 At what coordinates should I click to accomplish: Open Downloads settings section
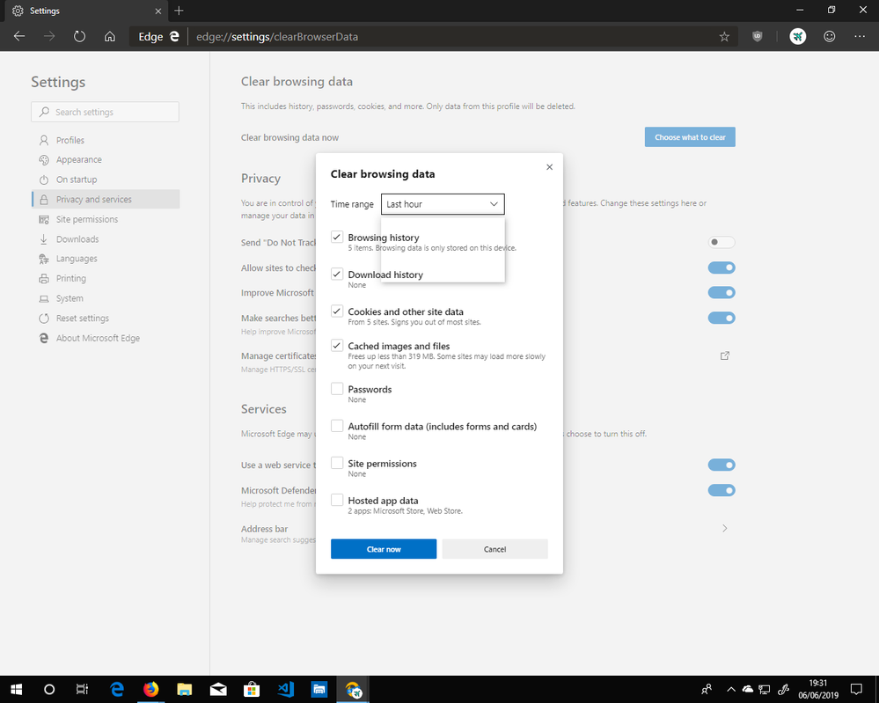tap(106, 238)
